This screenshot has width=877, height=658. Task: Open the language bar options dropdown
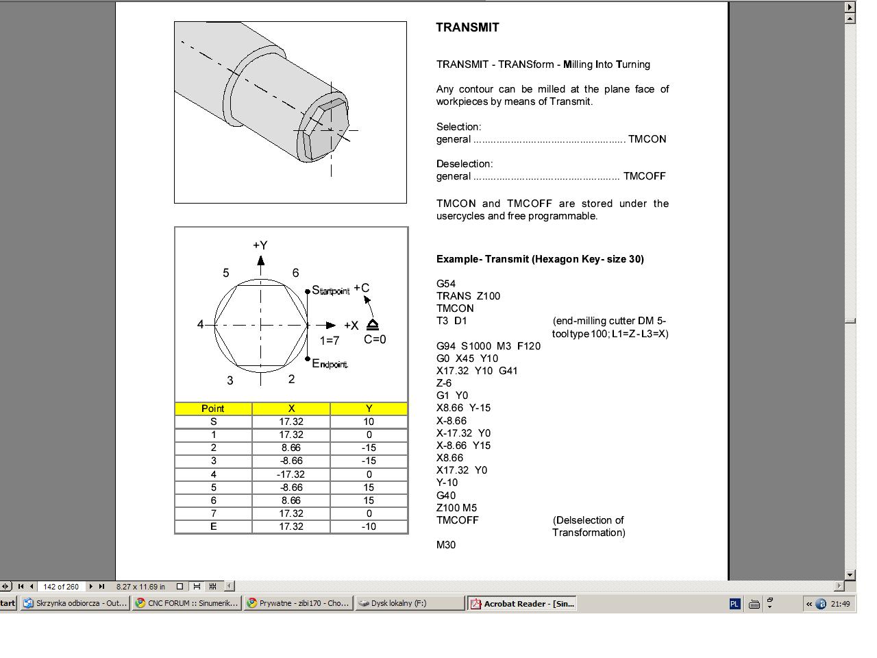click(770, 606)
